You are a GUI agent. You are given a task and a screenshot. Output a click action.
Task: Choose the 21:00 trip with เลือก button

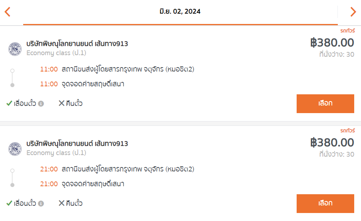325,203
